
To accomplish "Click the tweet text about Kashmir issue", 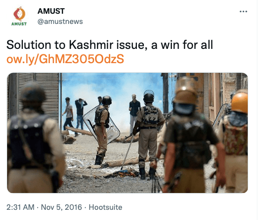I will tap(109, 45).
